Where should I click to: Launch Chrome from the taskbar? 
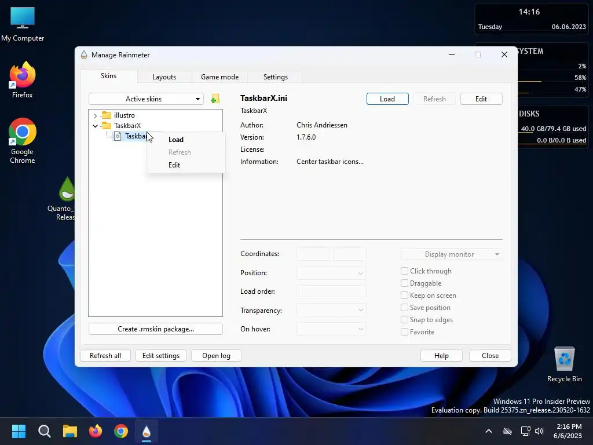(x=121, y=431)
